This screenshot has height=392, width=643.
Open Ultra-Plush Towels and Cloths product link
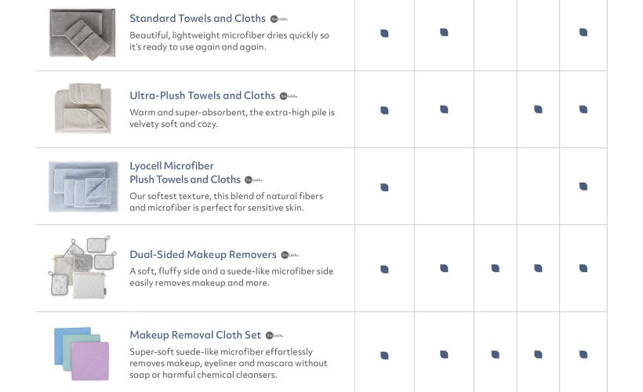[x=202, y=96]
